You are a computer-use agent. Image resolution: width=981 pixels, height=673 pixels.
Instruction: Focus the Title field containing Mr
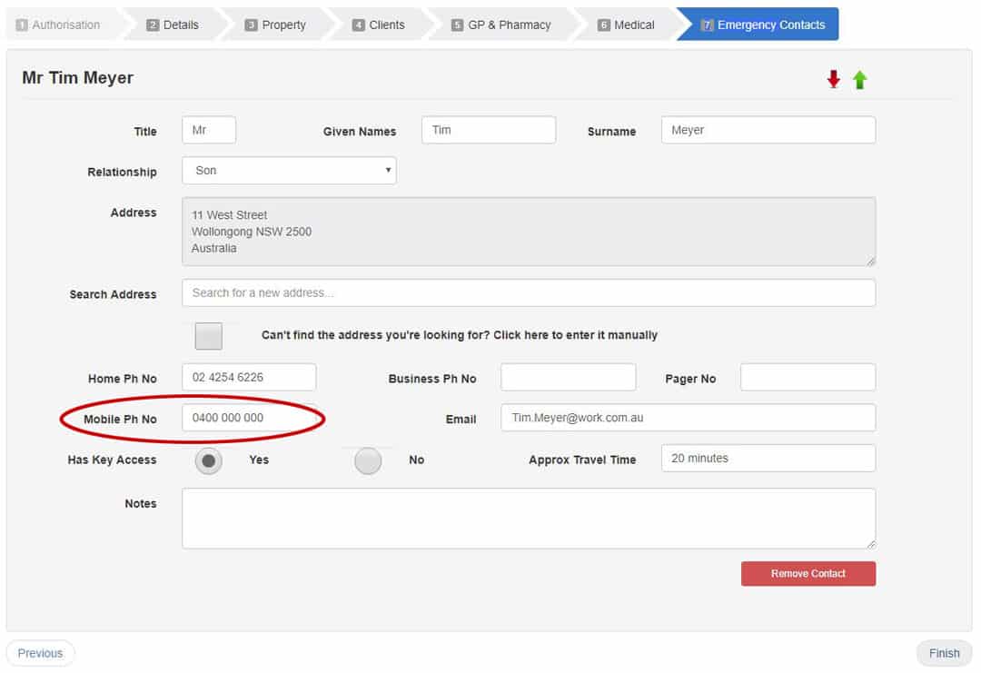point(209,130)
